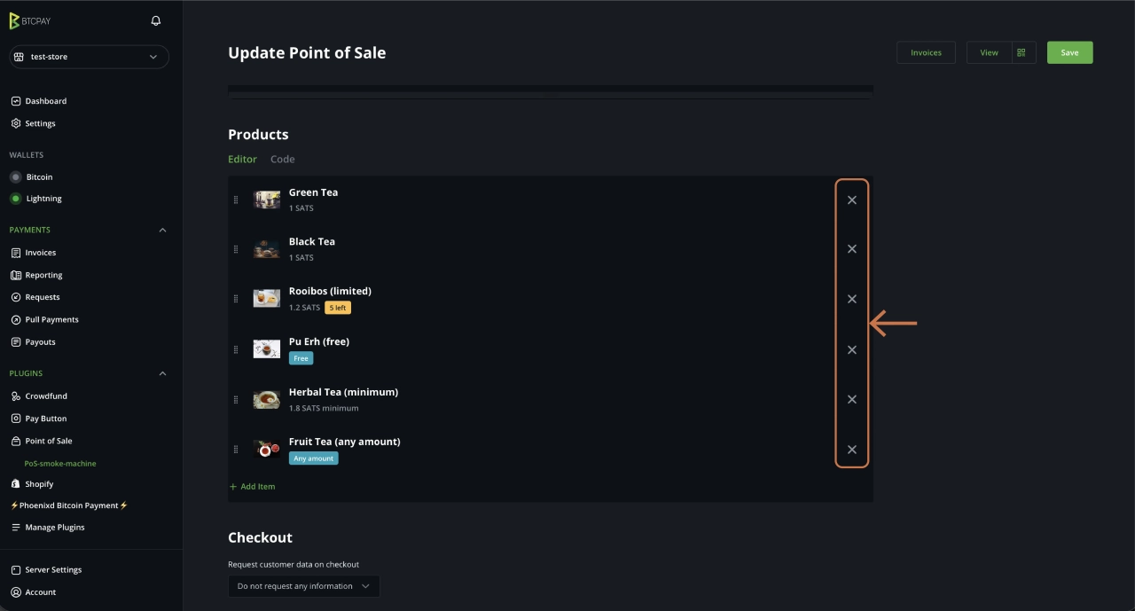Image resolution: width=1135 pixels, height=611 pixels.
Task: Click the Pu Erh product thumbnail
Action: coord(266,349)
